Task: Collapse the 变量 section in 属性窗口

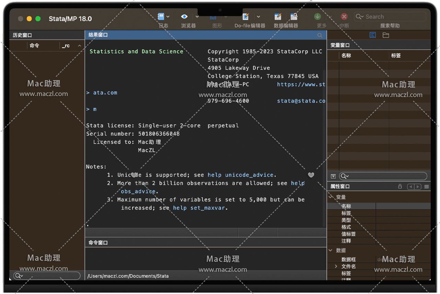Action: [331, 197]
